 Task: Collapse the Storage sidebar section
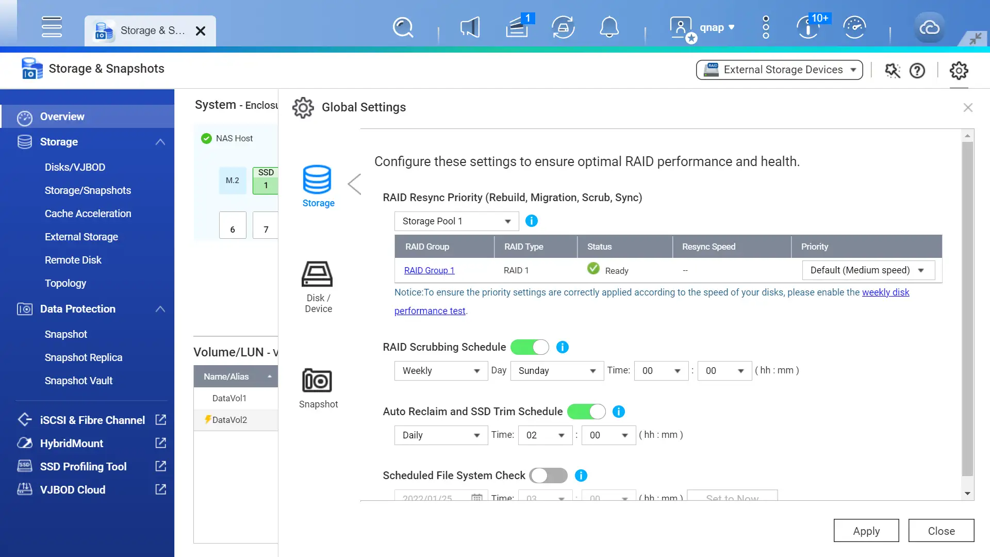(x=160, y=142)
